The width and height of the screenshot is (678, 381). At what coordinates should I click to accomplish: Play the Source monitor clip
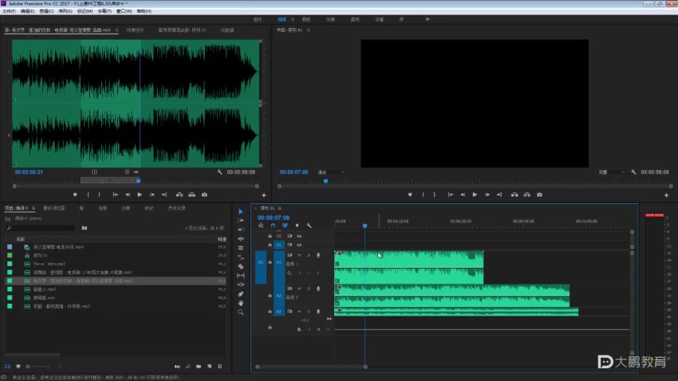140,194
